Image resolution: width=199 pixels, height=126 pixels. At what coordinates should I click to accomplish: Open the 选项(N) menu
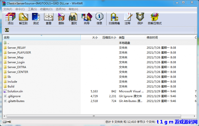click(60, 9)
